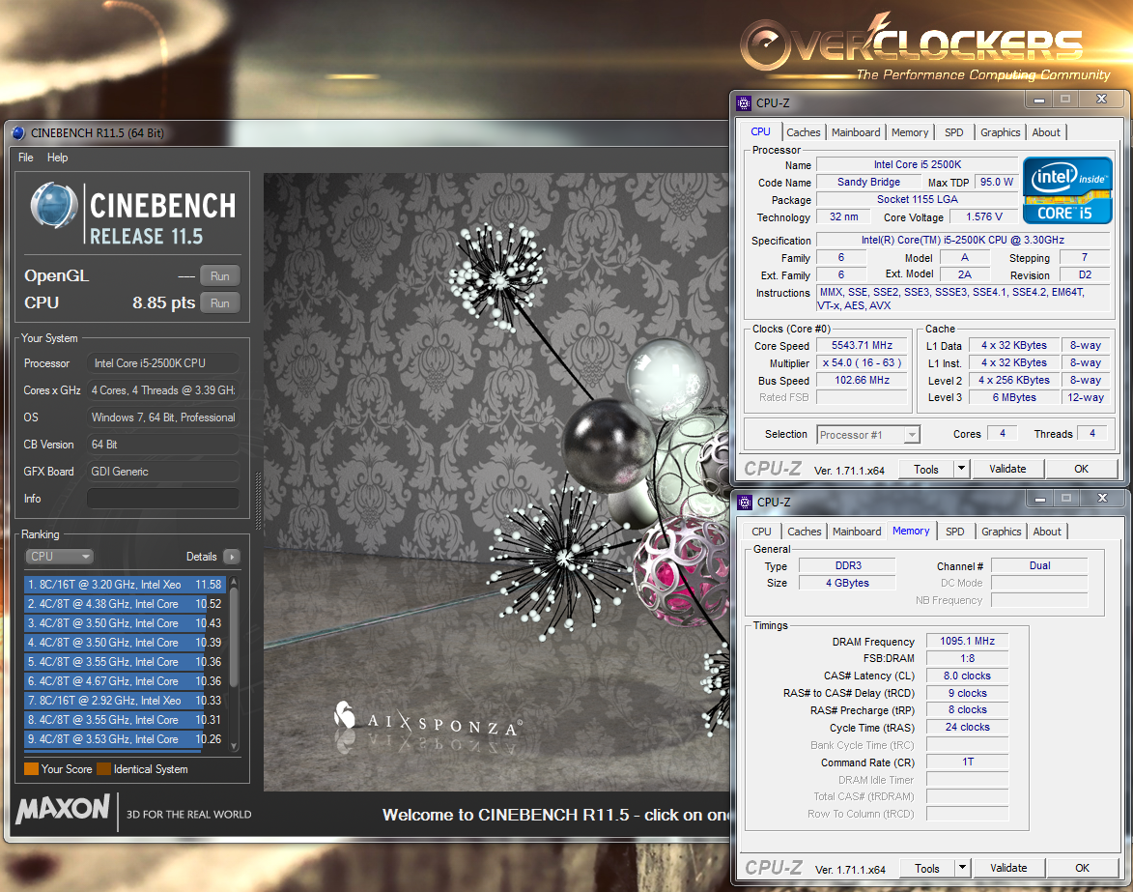
Task: Click the ranking list scroll up arrow
Action: [x=234, y=582]
